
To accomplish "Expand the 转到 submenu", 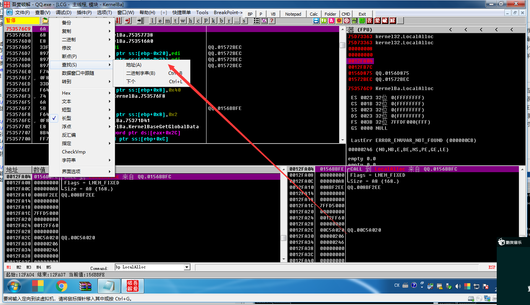I will click(x=82, y=81).
